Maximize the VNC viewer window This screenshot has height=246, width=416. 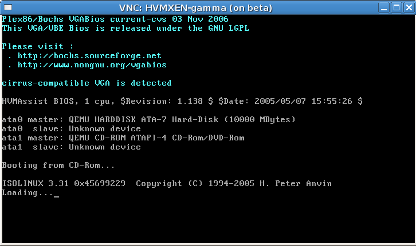click(x=397, y=7)
